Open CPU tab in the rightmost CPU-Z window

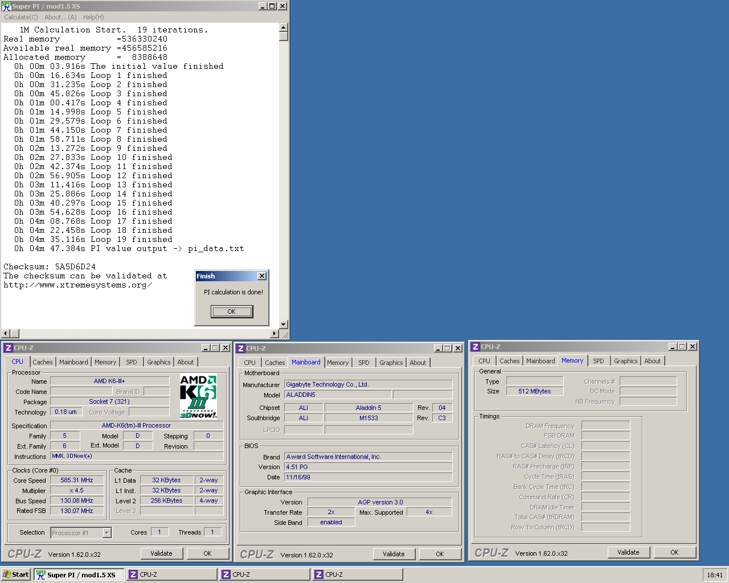[485, 361]
